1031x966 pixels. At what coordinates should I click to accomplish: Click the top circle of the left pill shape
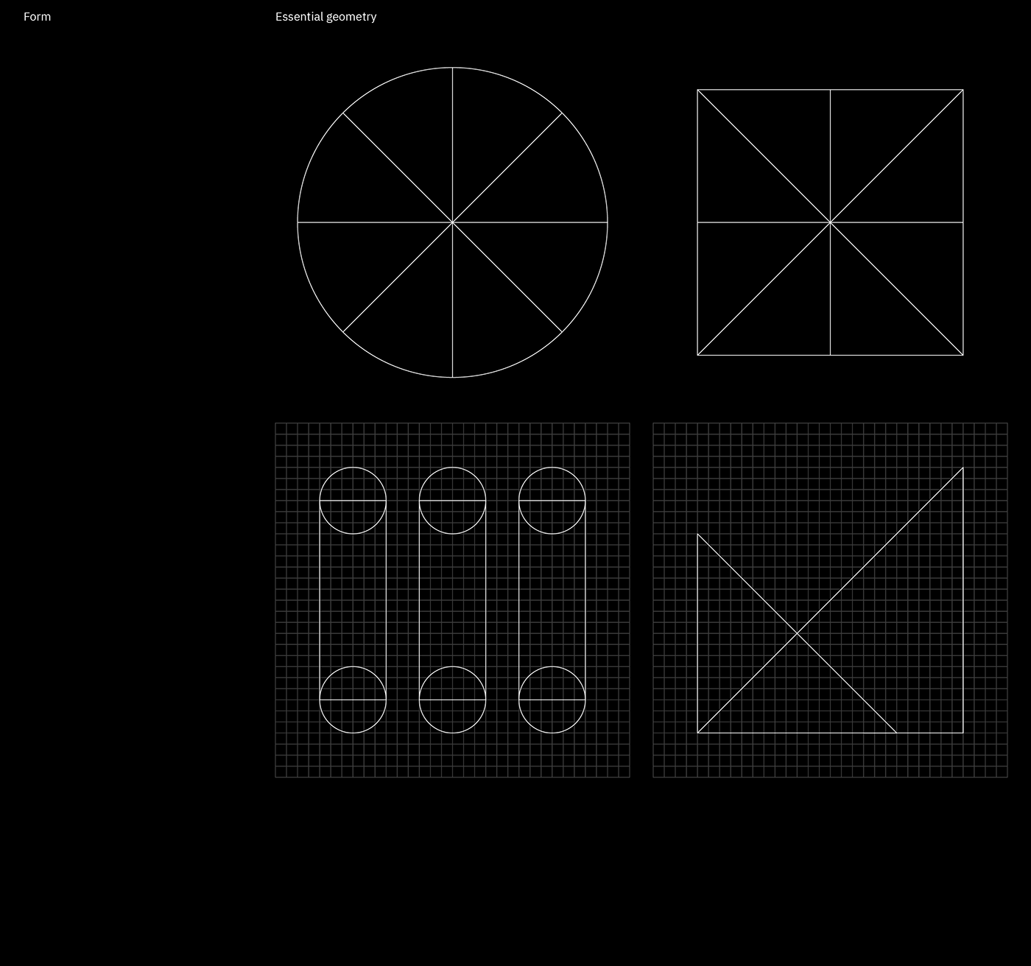(353, 500)
